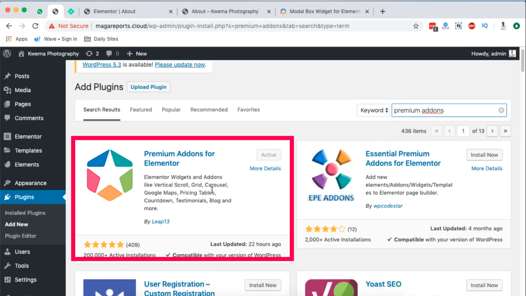Click the Upload Plugin button
526x296 pixels.
pos(149,87)
